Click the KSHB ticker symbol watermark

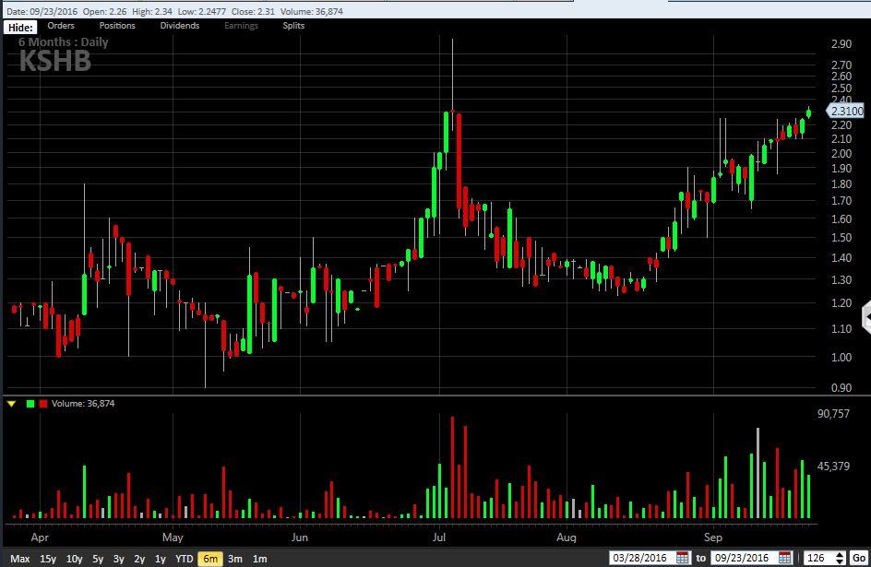click(x=54, y=61)
